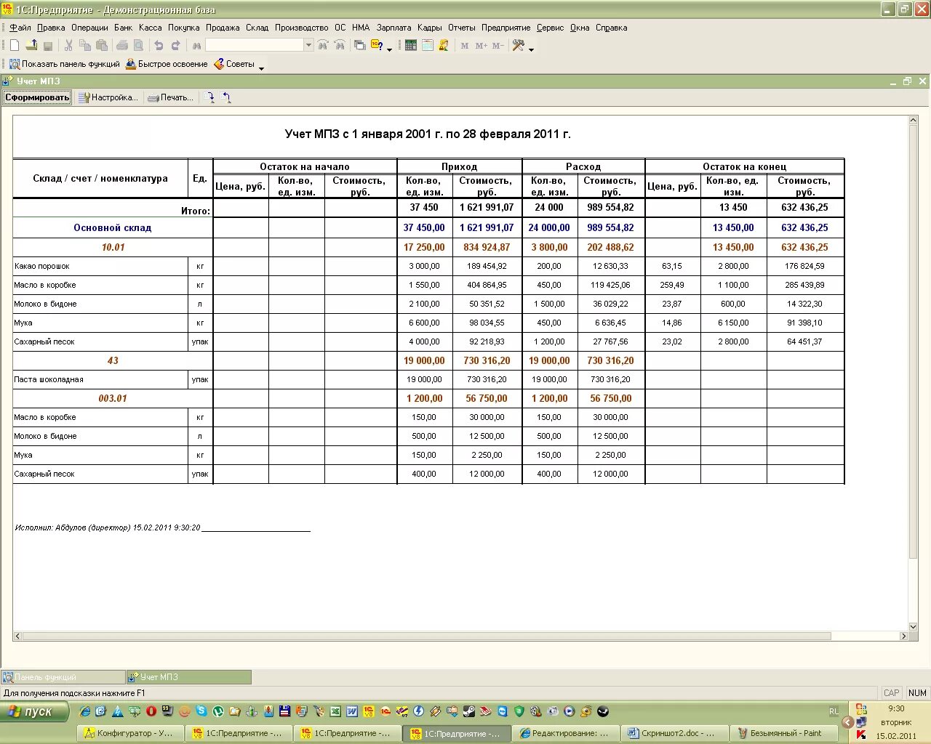Open the Склад menu

tap(257, 28)
